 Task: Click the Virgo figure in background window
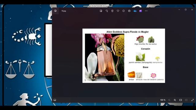point(28,99)
